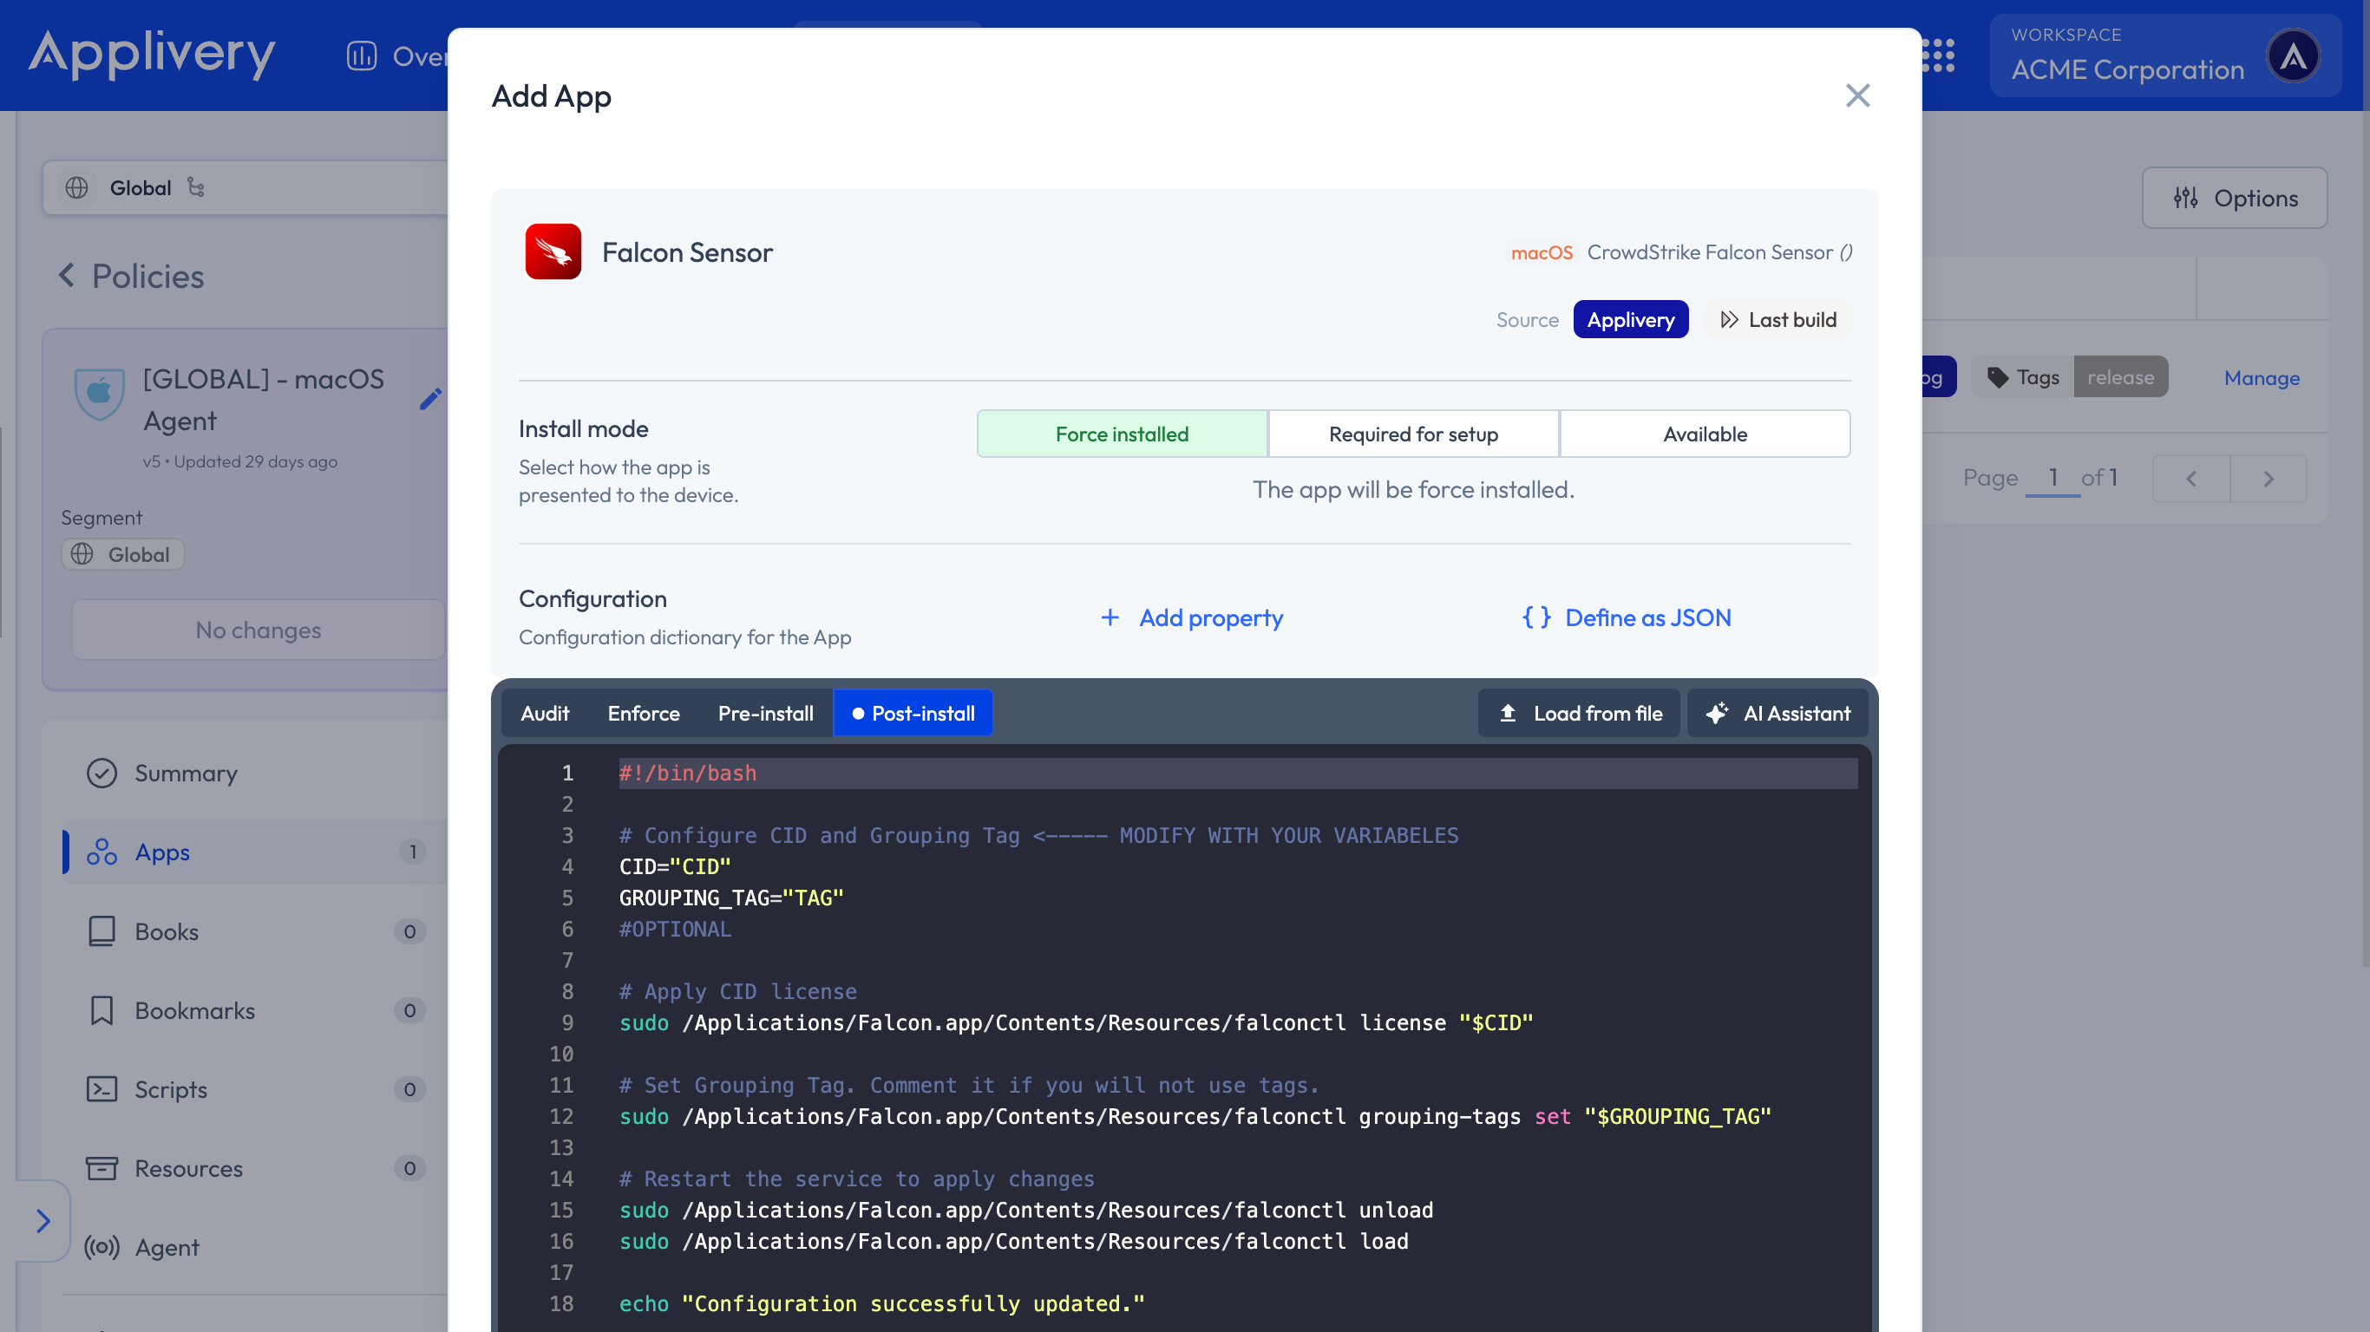Click the ACME Corporation workspace avatar

point(2293,55)
